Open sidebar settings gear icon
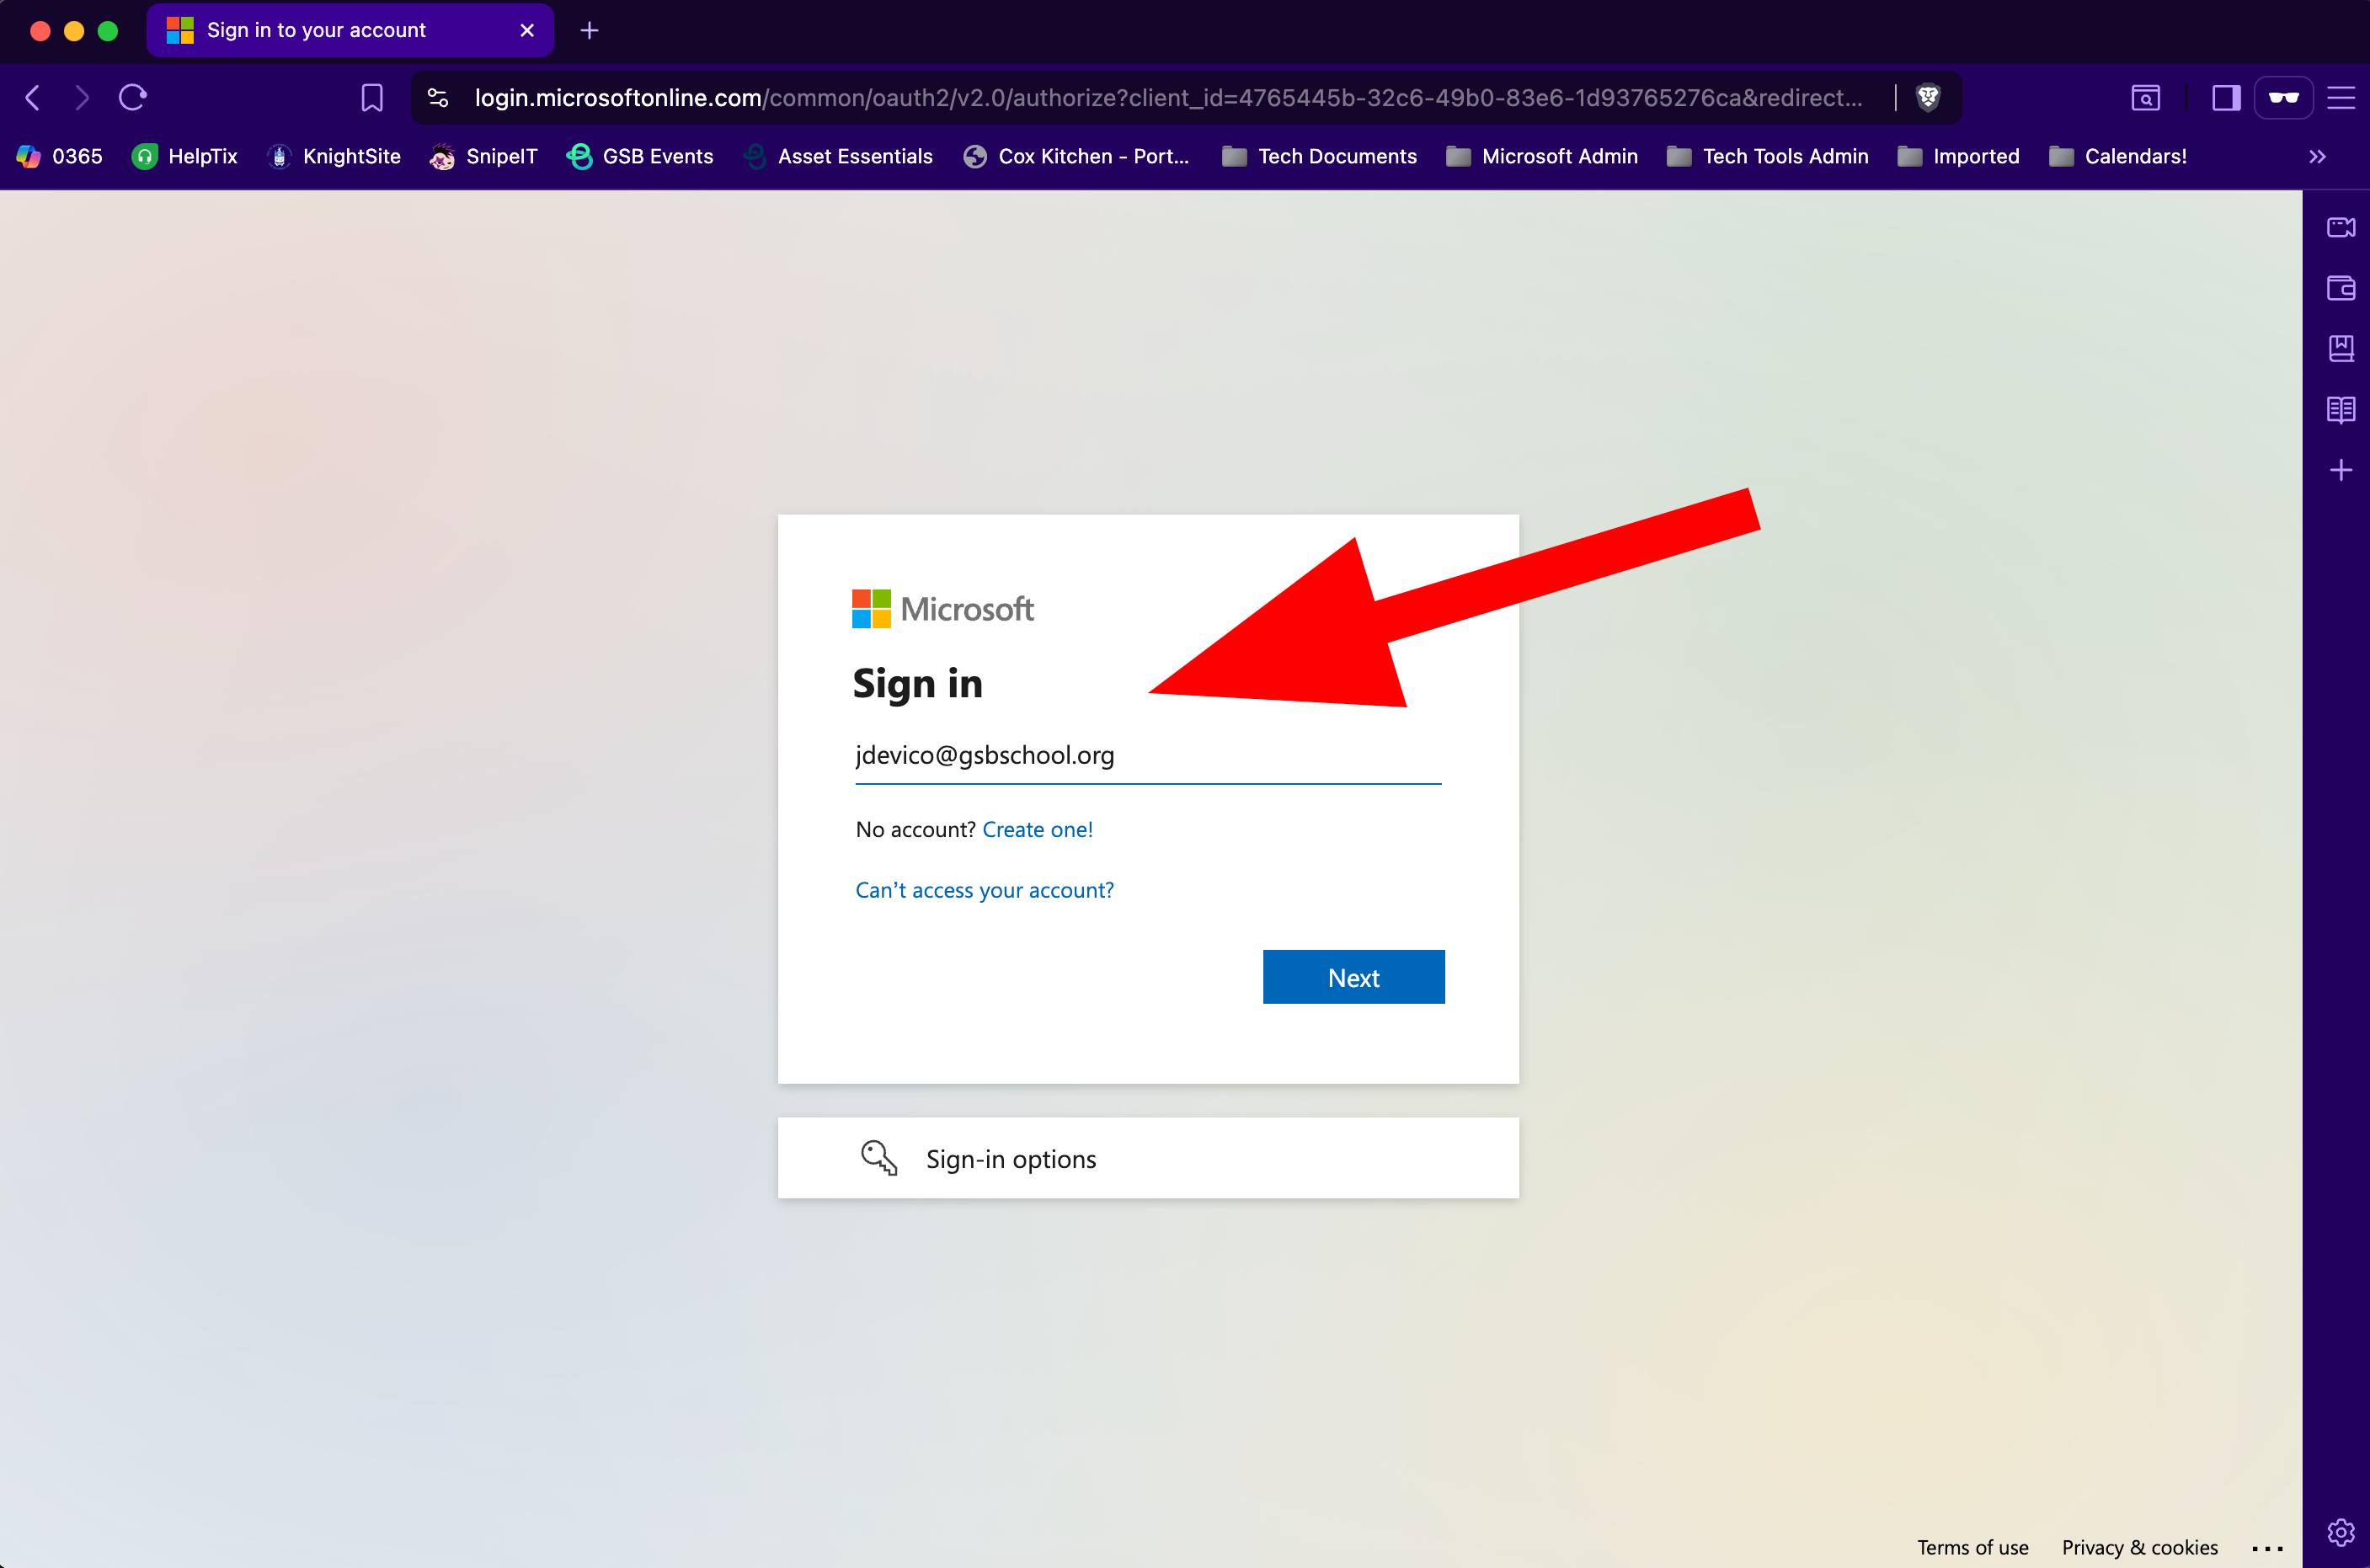This screenshot has width=2370, height=1568. point(2340,1532)
